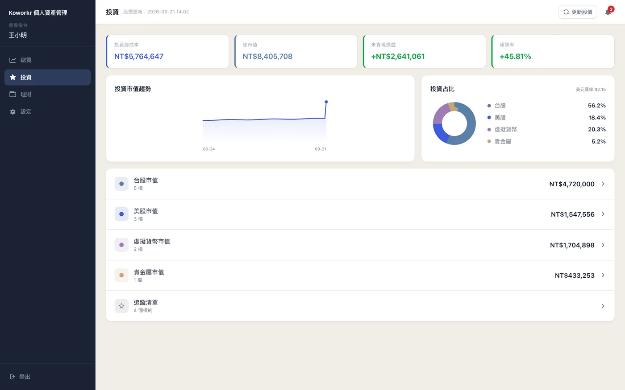
Task: Click the 貴金屬 legend color dot
Action: [x=489, y=141]
